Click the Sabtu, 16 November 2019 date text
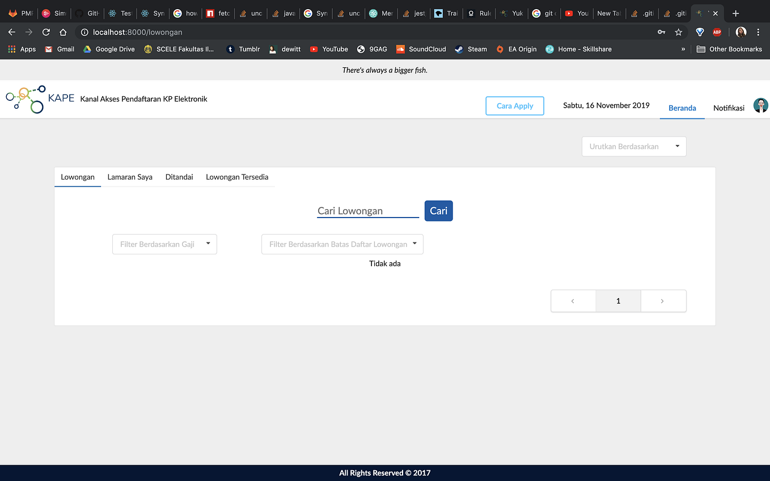This screenshot has width=770, height=481. 606,105
